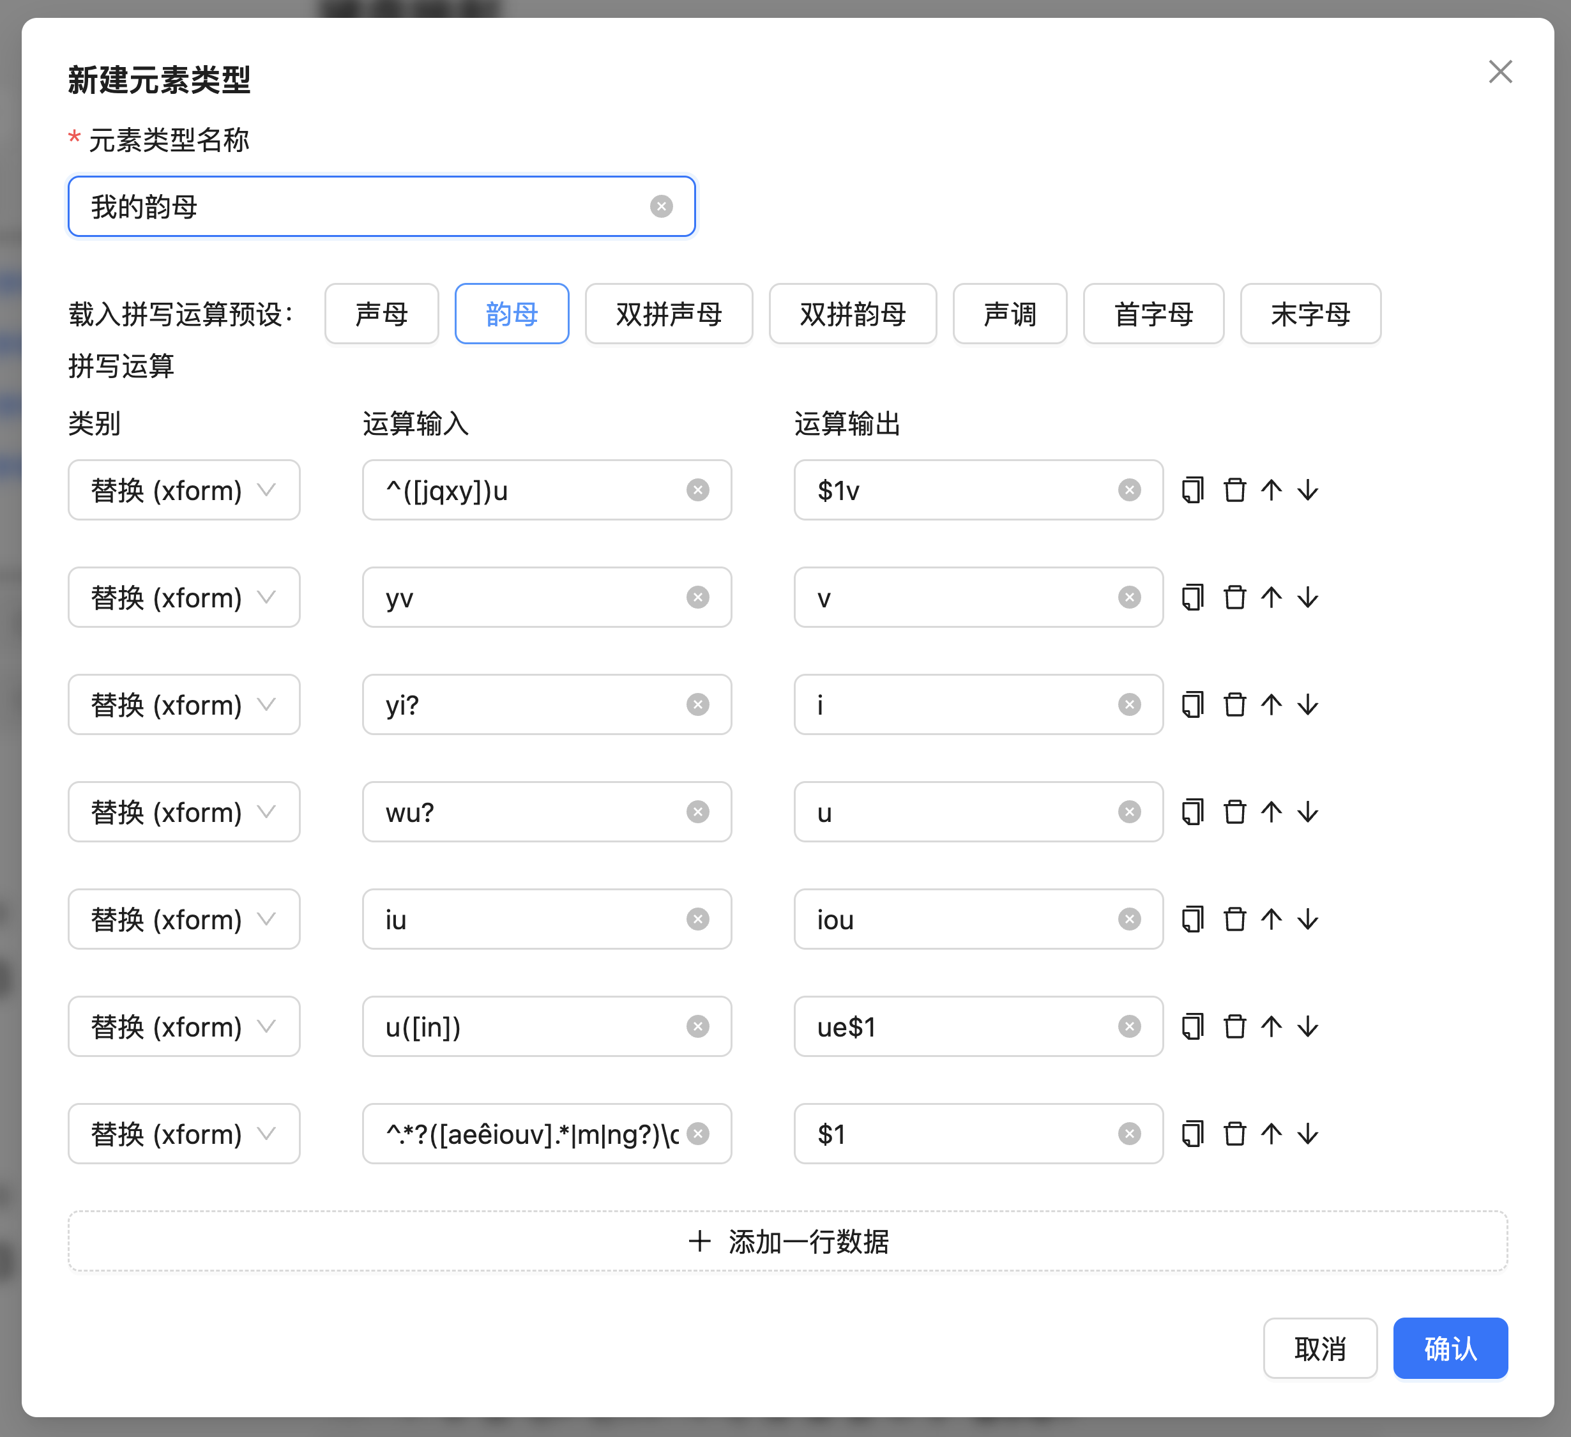
Task: Delete the yv rule row
Action: pos(1234,598)
